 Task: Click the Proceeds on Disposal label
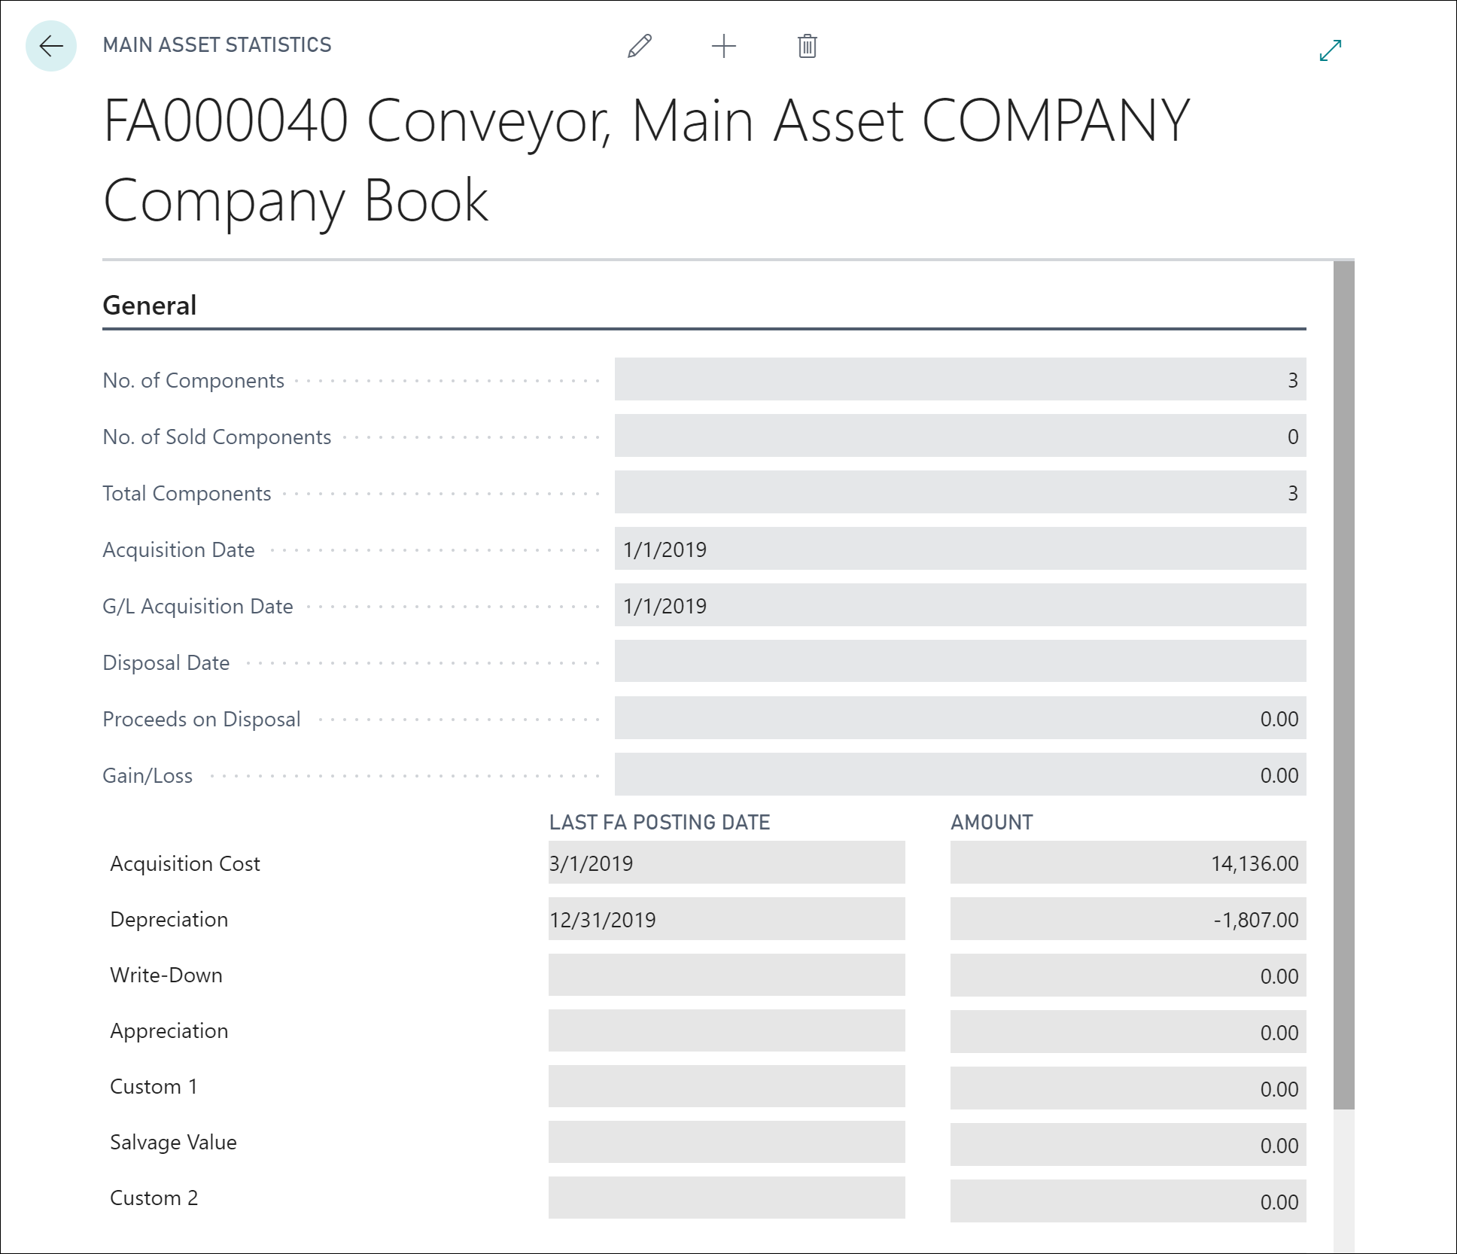[201, 719]
